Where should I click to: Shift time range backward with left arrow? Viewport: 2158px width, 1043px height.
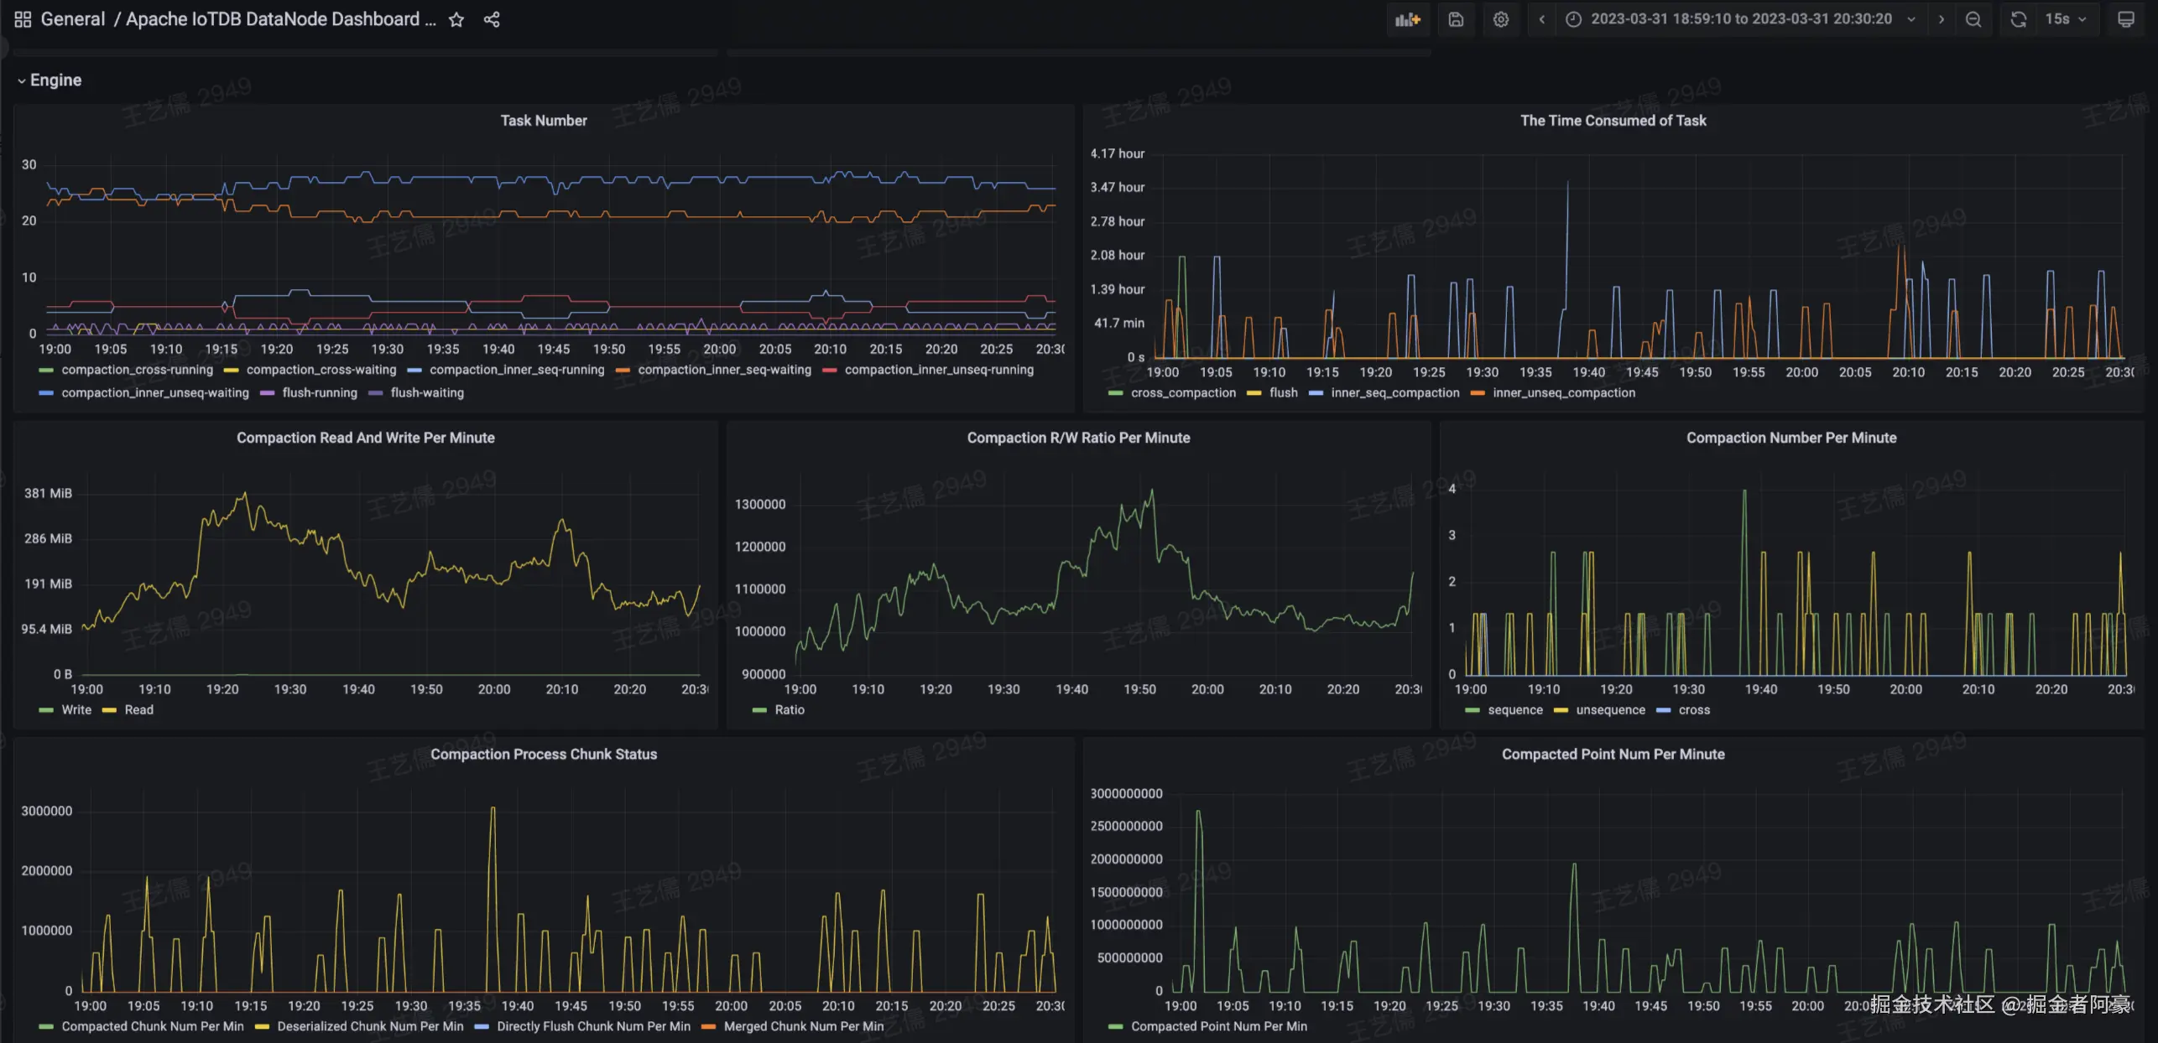click(1541, 19)
